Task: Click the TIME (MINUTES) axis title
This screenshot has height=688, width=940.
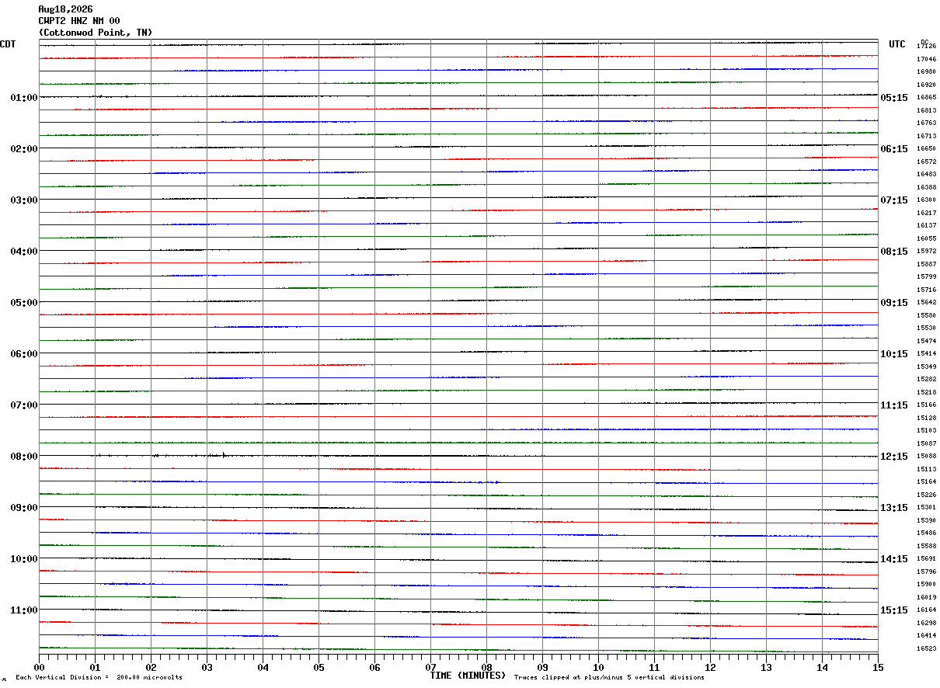Action: tap(468, 676)
